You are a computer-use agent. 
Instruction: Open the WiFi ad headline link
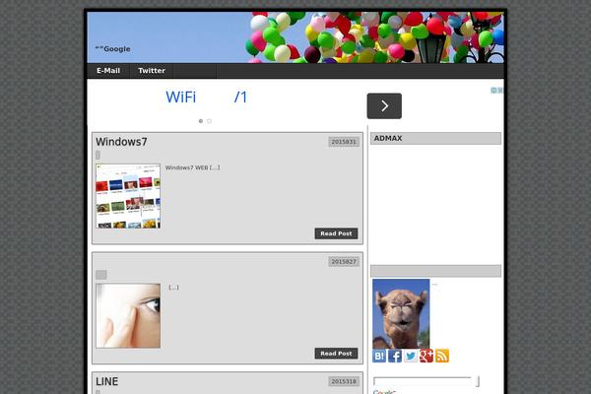coord(206,98)
